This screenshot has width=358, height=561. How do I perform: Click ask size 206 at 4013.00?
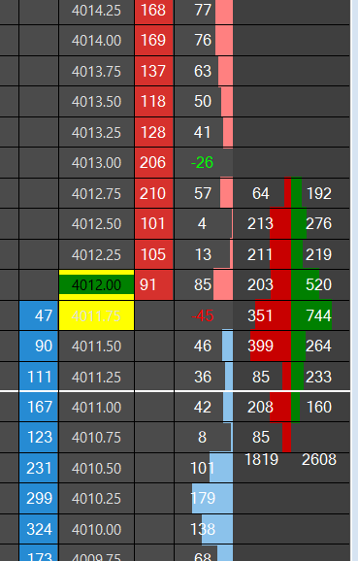point(154,163)
